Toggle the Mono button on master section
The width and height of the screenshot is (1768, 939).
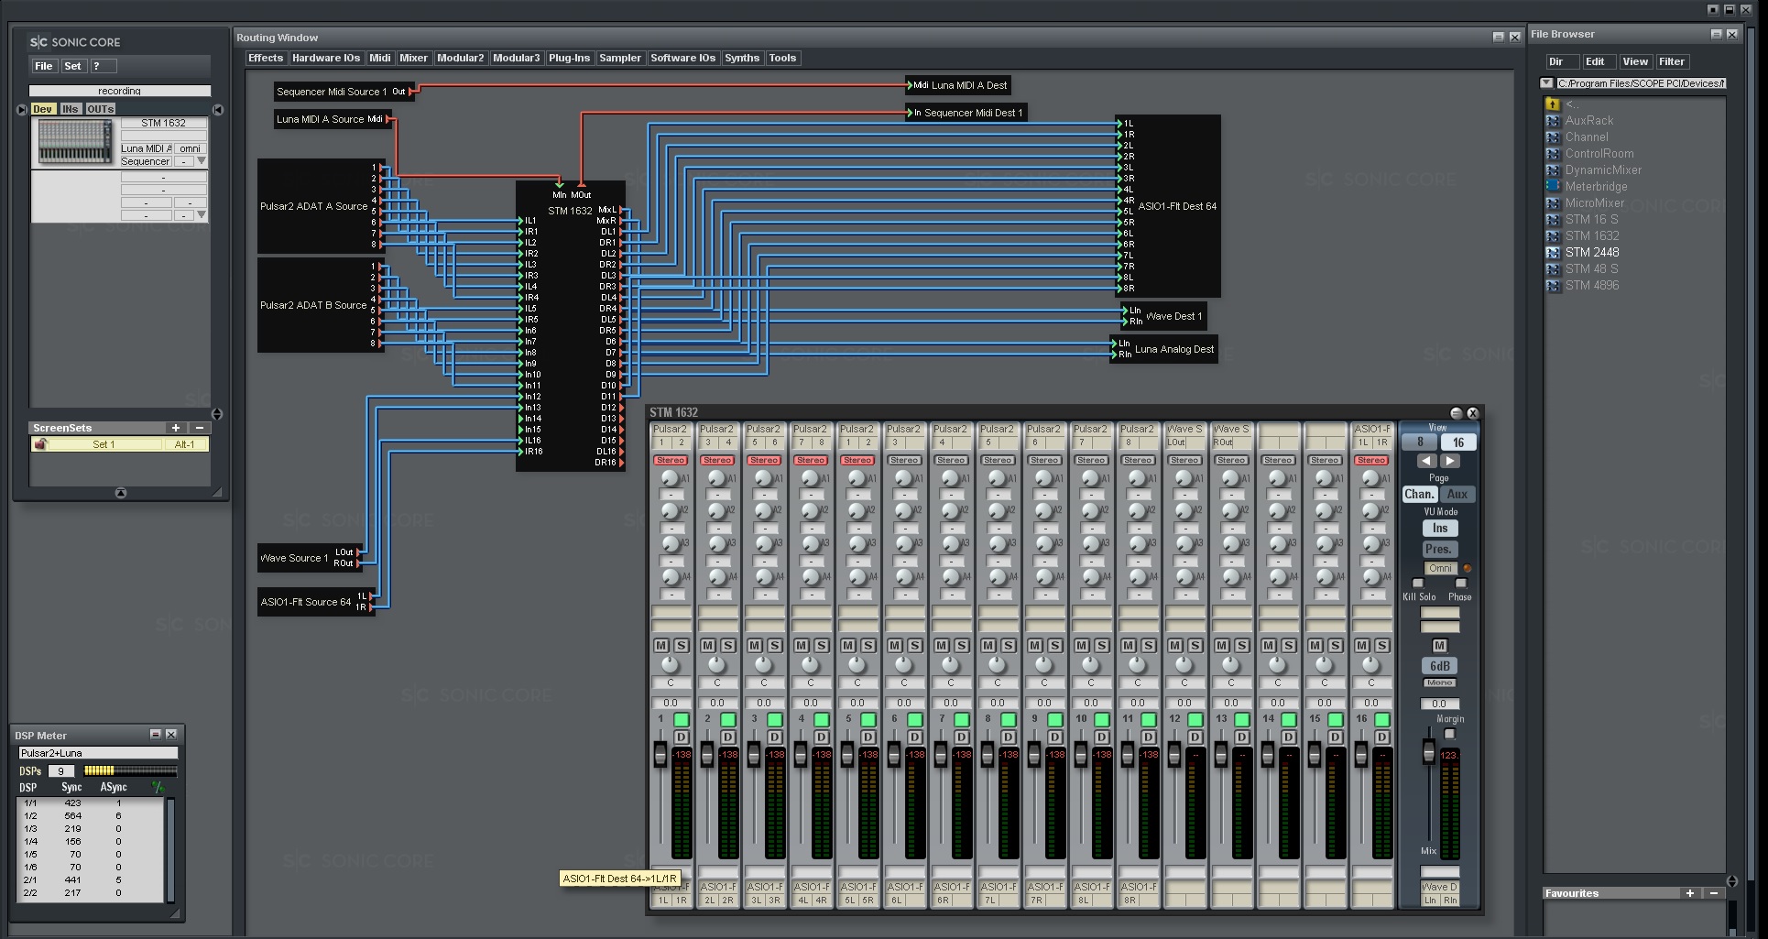click(1439, 682)
